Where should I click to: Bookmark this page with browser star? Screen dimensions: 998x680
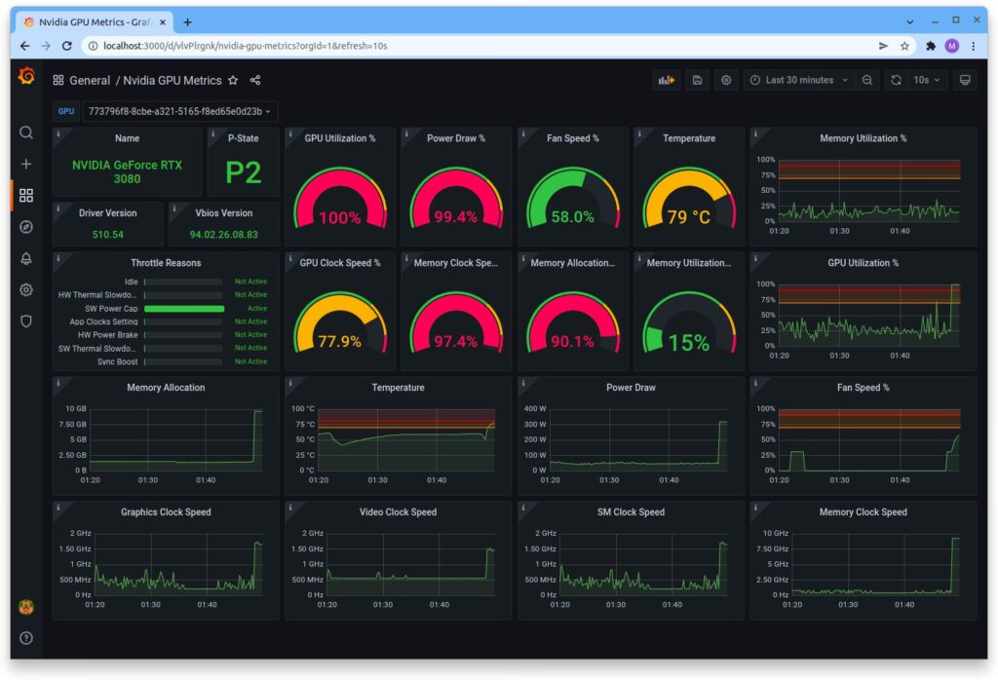pyautogui.click(x=904, y=46)
